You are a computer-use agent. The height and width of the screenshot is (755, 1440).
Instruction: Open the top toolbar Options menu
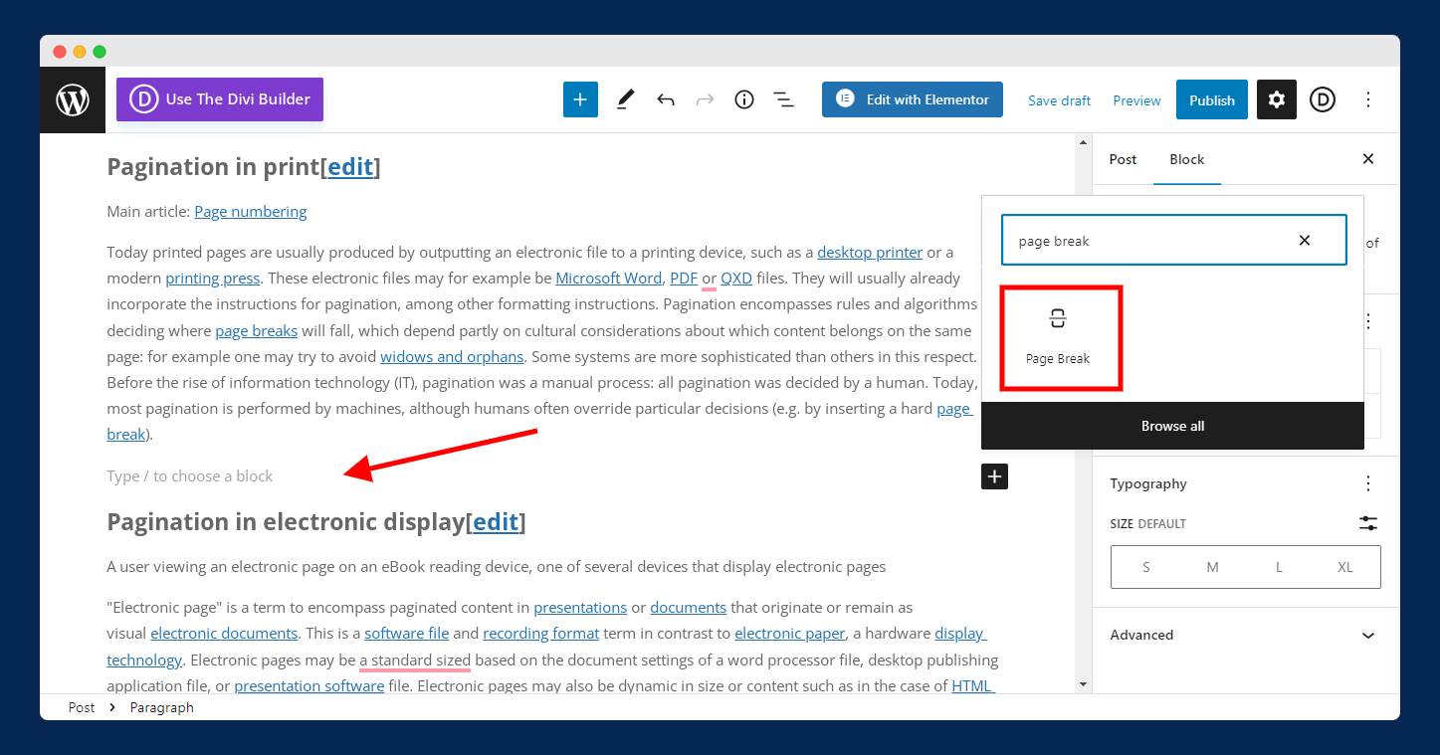(x=1368, y=99)
